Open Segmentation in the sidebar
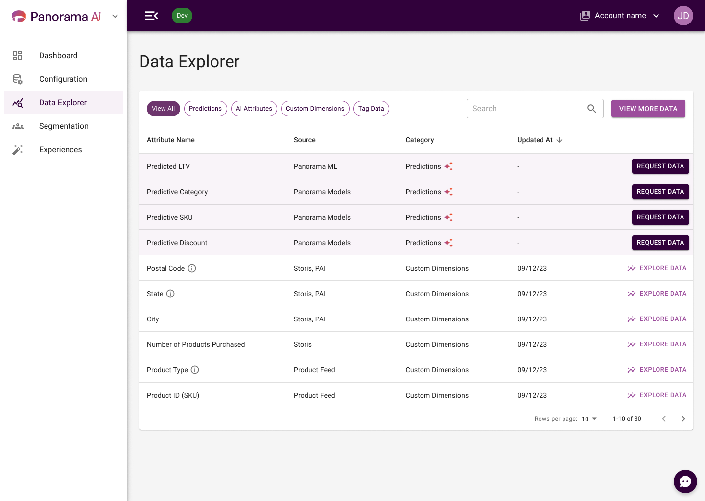Viewport: 705px width, 501px height. pyautogui.click(x=64, y=126)
